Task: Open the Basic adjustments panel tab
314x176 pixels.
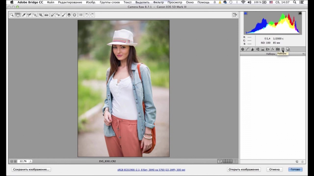Action: (243, 49)
